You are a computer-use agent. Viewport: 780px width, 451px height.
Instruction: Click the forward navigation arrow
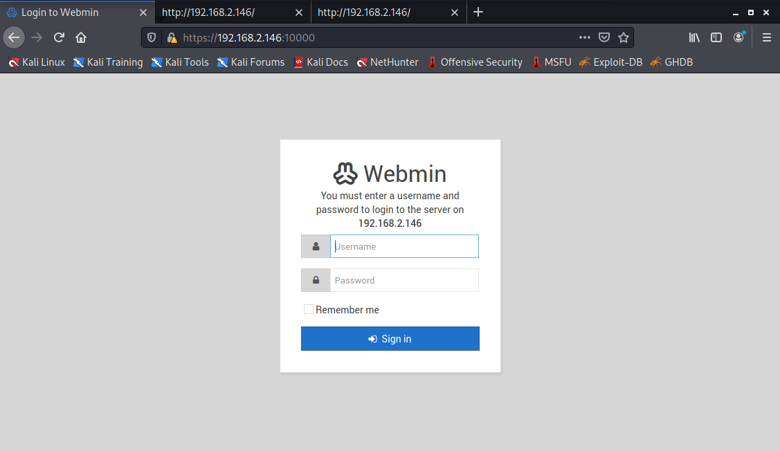click(x=36, y=38)
